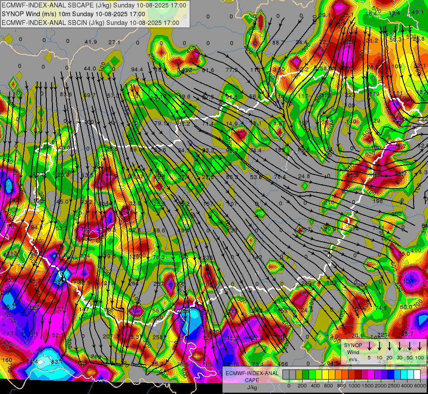Click the ECMWF-INDEX-ANAL SBCAPE title line
The width and height of the screenshot is (428, 394).
pyautogui.click(x=94, y=5)
